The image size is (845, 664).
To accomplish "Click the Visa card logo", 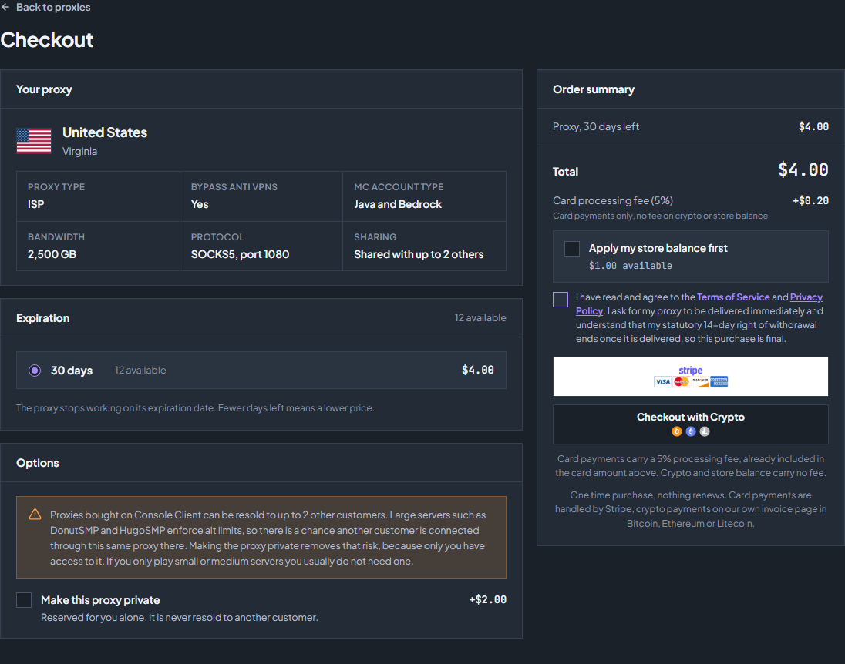I will click(x=662, y=382).
